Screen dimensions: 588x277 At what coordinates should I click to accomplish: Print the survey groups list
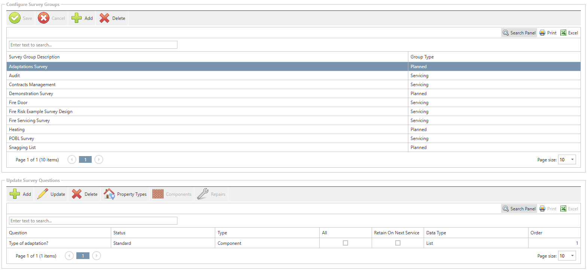coord(548,33)
